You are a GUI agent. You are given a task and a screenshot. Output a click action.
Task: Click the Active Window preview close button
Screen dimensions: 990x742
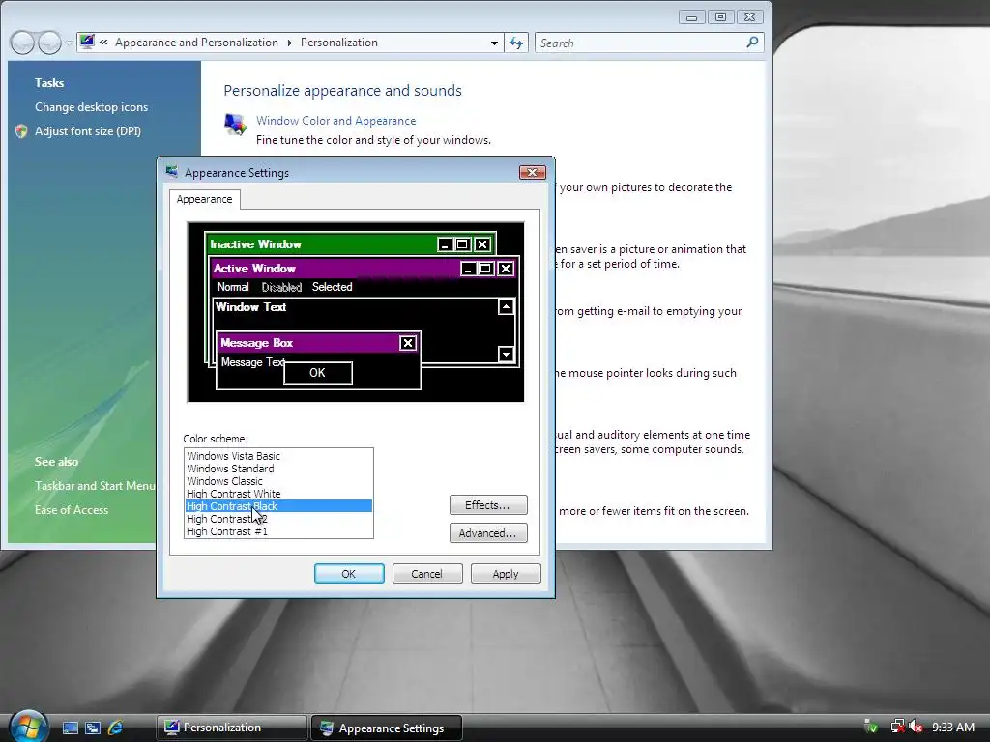[x=505, y=269]
